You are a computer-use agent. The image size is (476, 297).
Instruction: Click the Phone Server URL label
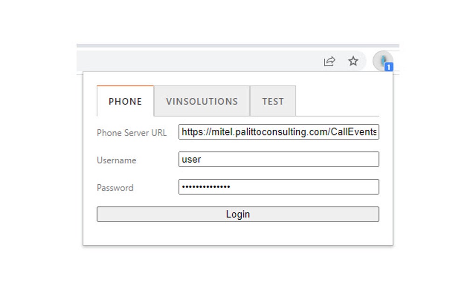(x=131, y=133)
